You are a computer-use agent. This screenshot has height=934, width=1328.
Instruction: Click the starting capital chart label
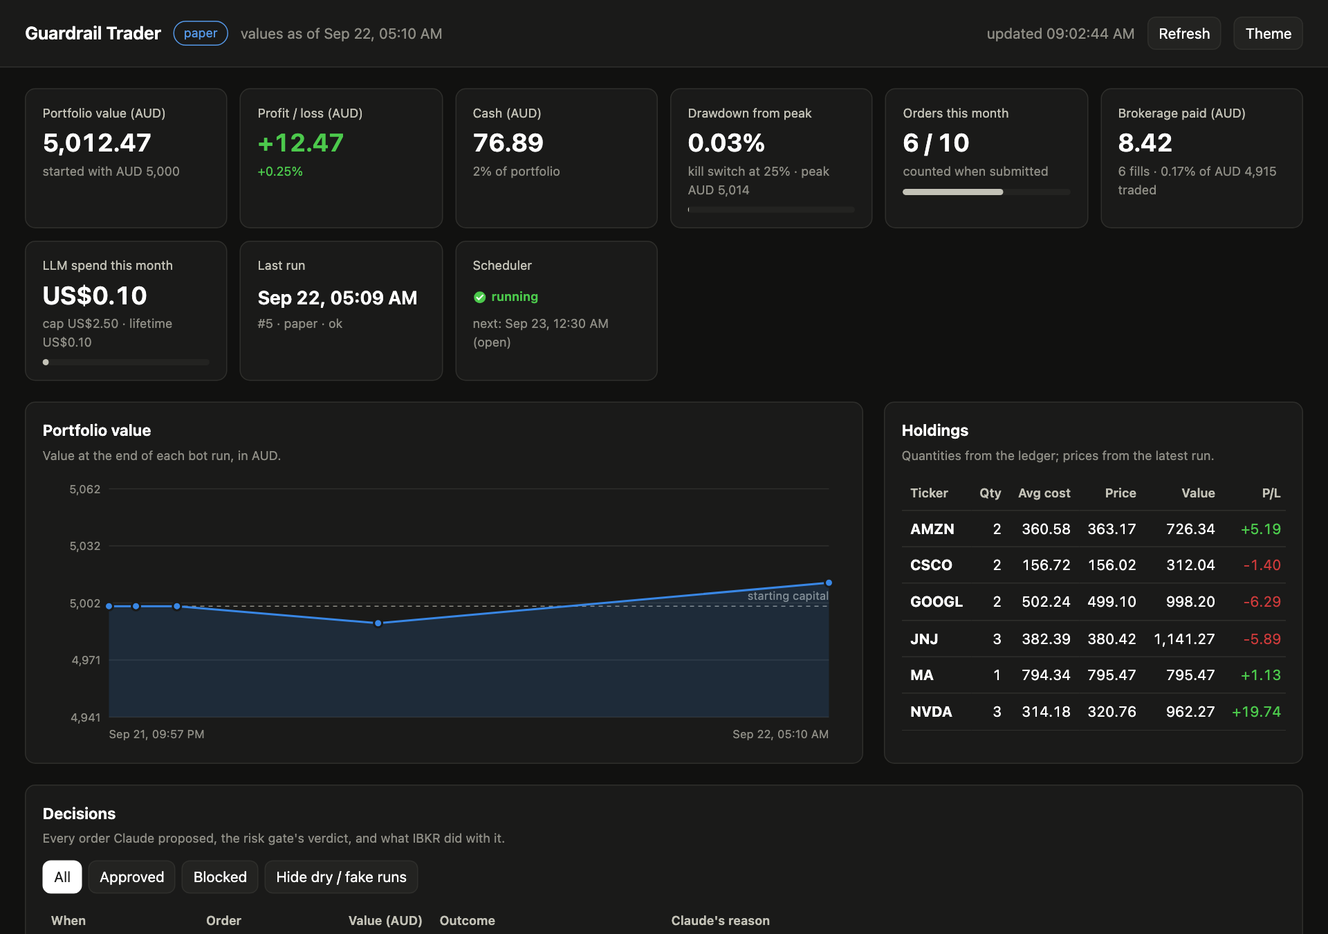tap(788, 596)
